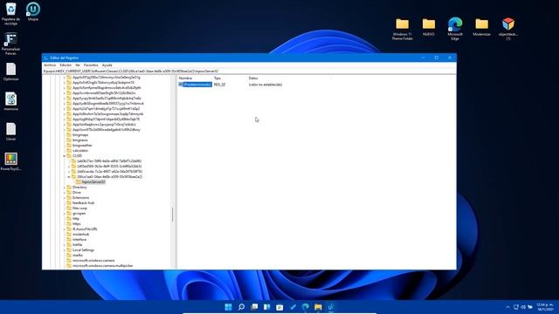Viewport: 559px width, 314px height.
Task: Open the Personalizar Fences desktop icon
Action: pyautogui.click(x=10, y=44)
